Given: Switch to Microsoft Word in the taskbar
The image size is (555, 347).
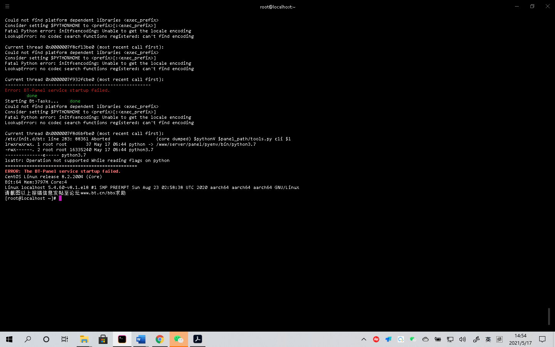Looking at the screenshot, I should click(141, 339).
